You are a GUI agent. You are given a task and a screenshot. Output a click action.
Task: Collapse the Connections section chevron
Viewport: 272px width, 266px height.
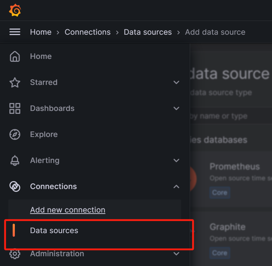coord(176,186)
